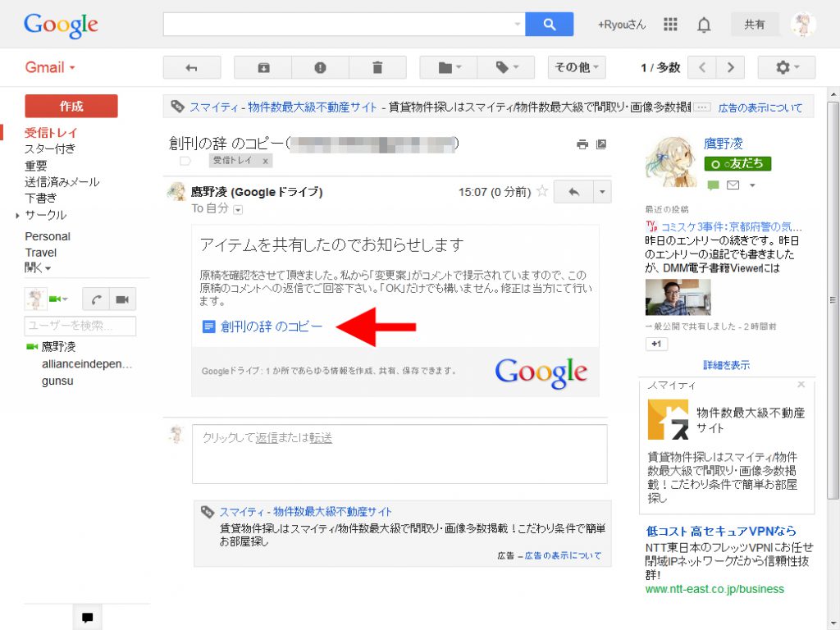The image size is (840, 630).
Task: Open the search options dropdown arrow
Action: [x=518, y=24]
